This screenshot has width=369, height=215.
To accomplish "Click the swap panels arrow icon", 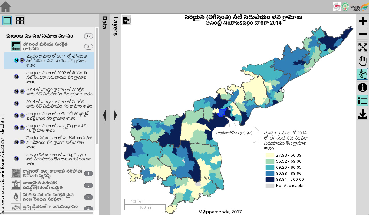I will pos(127,20).
